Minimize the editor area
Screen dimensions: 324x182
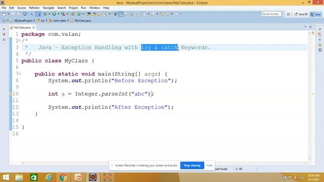(305, 27)
